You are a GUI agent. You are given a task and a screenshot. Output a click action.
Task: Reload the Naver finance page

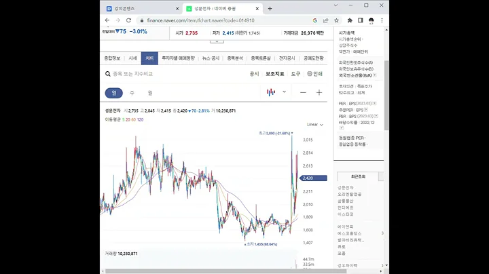pos(128,20)
